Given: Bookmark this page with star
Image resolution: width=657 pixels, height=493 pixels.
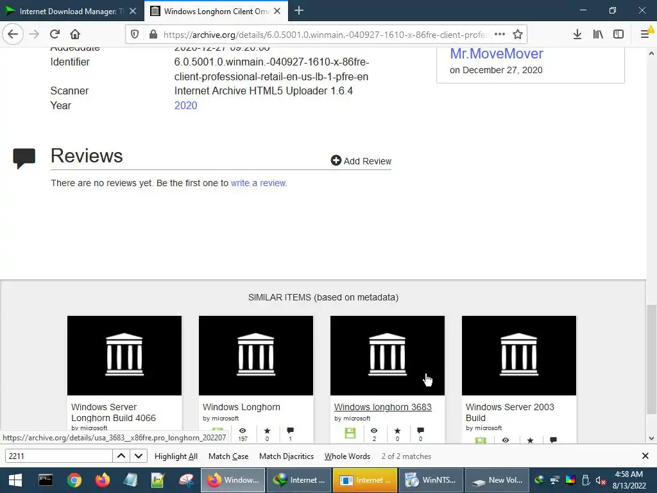Looking at the screenshot, I should coord(518,35).
